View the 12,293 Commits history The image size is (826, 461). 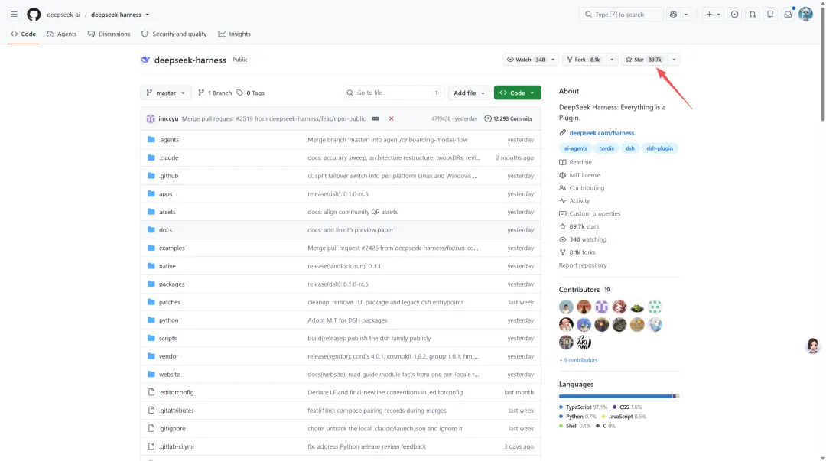pyautogui.click(x=508, y=118)
